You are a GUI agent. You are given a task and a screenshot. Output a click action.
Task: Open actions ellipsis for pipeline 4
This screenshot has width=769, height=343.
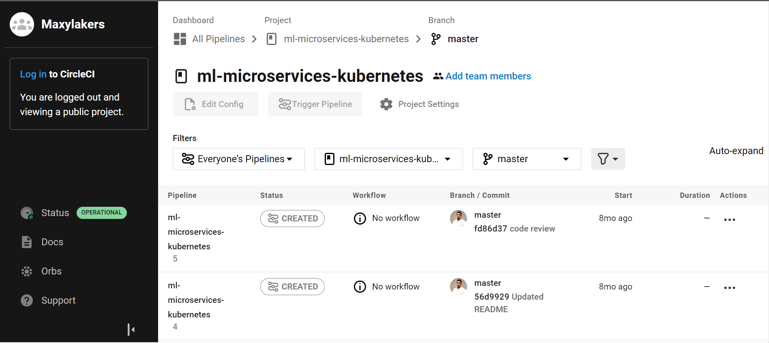pos(729,288)
